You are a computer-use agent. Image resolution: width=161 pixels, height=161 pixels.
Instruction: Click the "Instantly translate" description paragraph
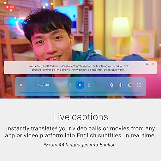(80, 132)
